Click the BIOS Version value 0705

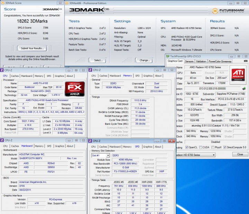(51, 186)
